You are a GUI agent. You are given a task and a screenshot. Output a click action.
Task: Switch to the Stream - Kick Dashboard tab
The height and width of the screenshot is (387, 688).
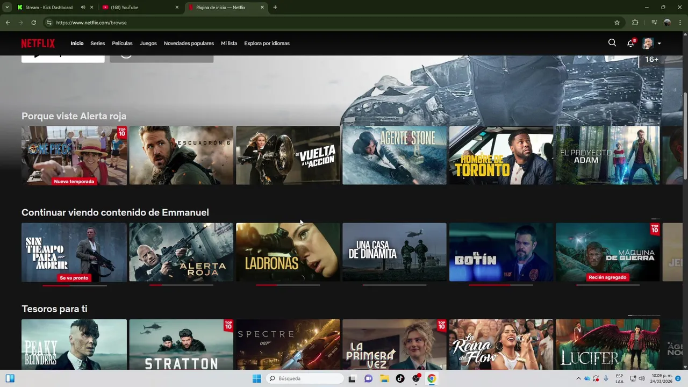point(48,8)
